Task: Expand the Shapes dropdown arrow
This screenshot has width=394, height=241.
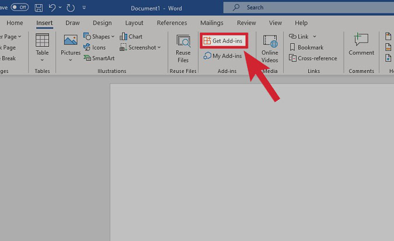Action: pos(113,37)
